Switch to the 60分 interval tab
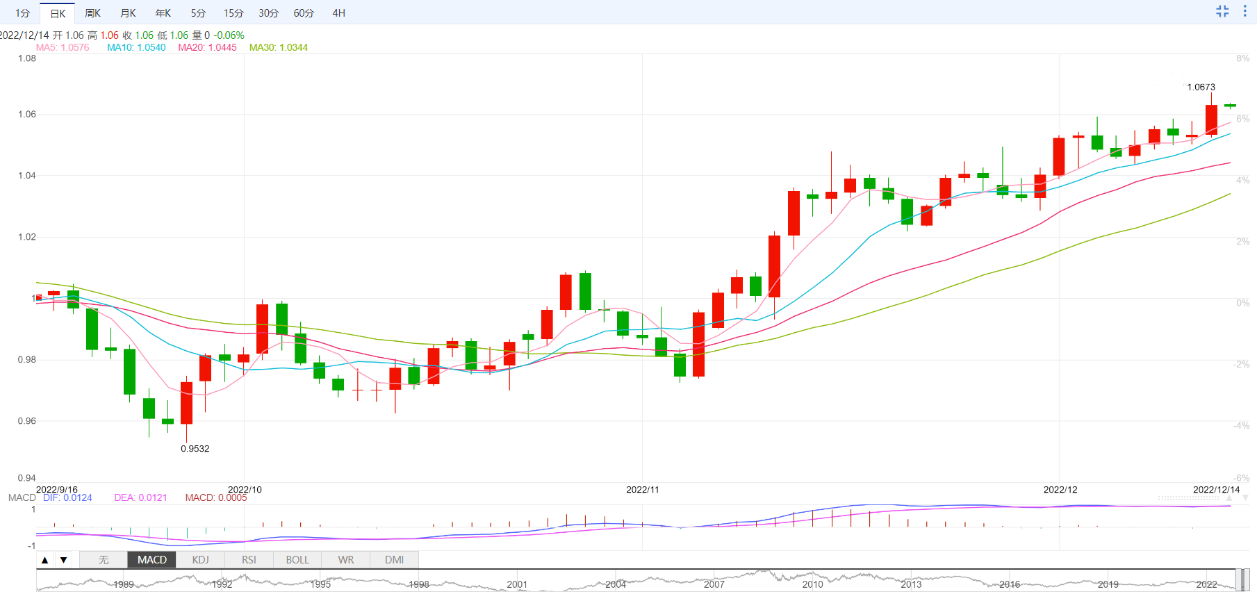This screenshot has width=1257, height=610. [304, 13]
